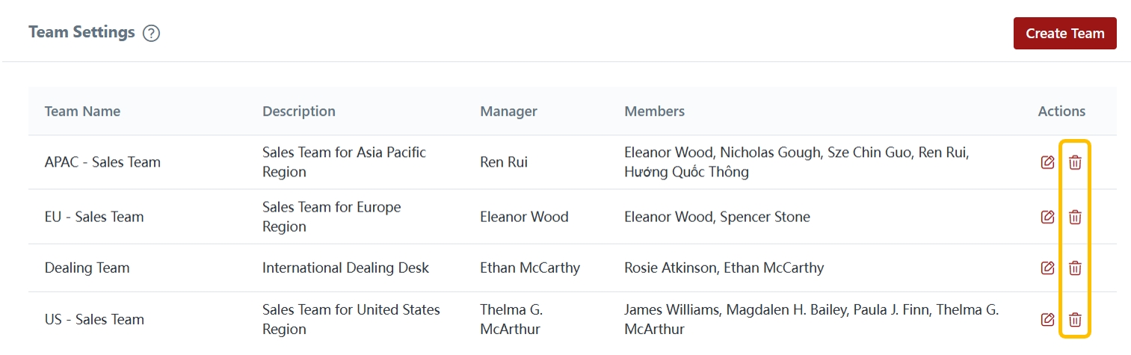Select the APAC - Sales Team name
Screen dimensions: 1131x355
(102, 162)
